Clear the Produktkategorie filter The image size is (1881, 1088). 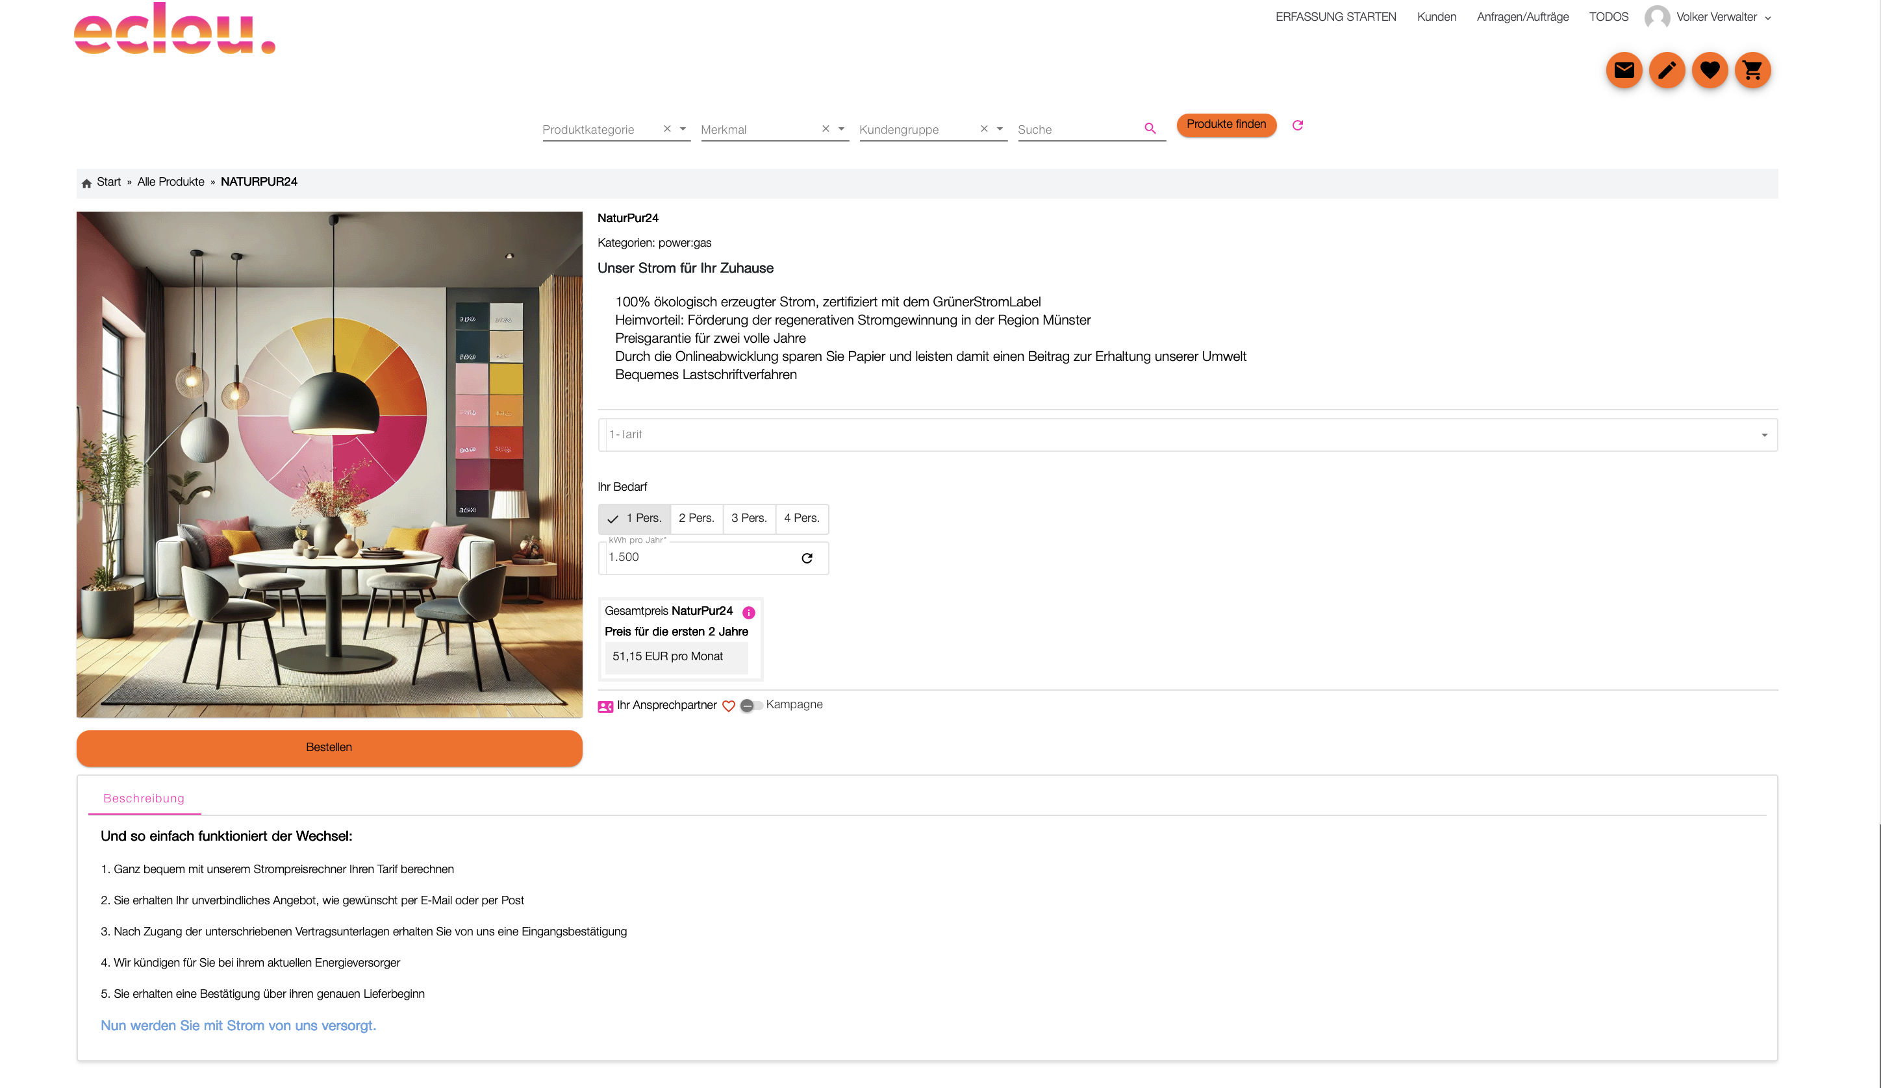[667, 129]
